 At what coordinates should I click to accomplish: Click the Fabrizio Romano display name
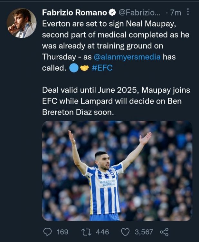[74, 13]
